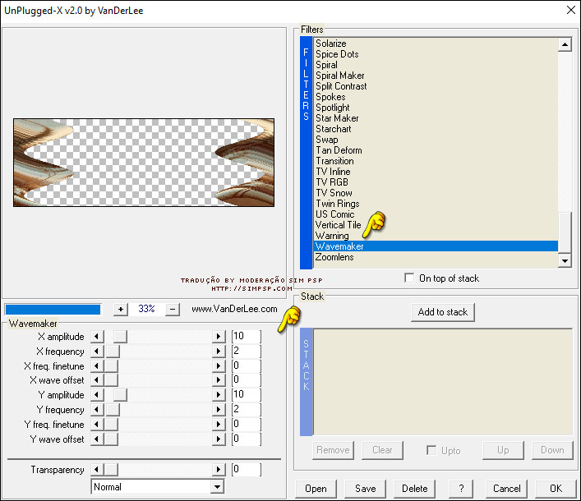Click the zoom in plus button
The image size is (581, 501).
(x=121, y=310)
